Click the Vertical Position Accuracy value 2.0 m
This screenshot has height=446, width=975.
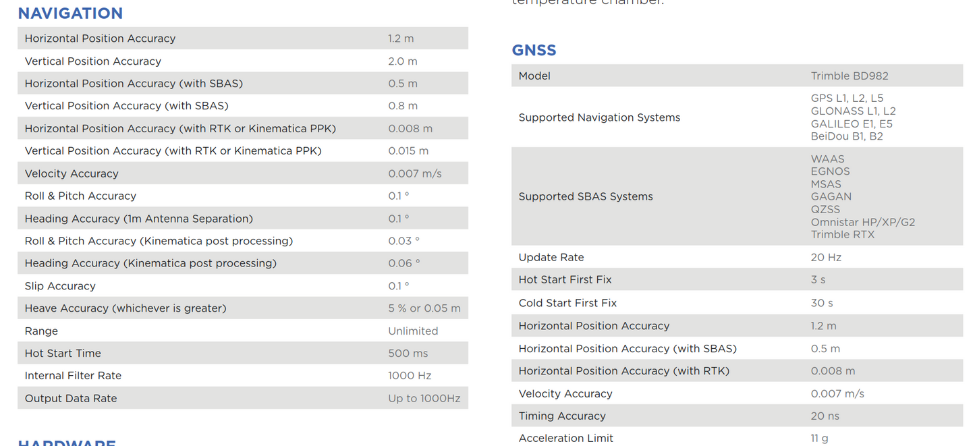click(x=401, y=61)
